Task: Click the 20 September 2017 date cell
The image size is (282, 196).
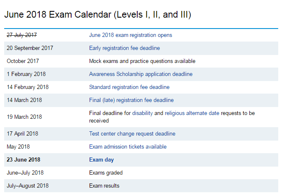Action: 30,48
